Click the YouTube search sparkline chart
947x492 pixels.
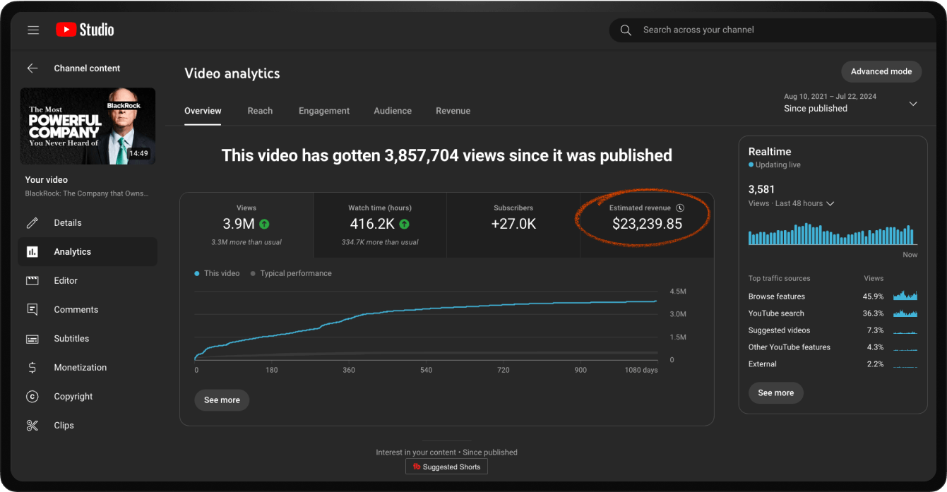[905, 313]
